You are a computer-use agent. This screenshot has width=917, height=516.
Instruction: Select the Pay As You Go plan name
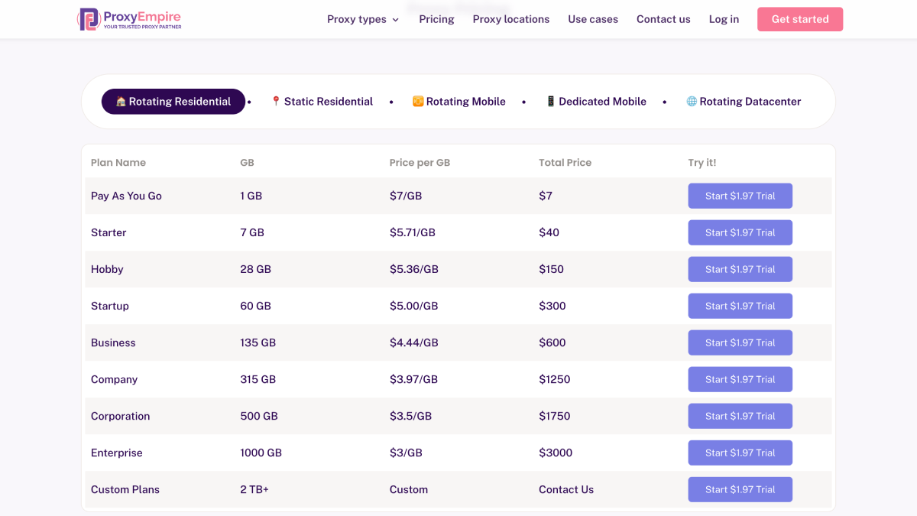(x=126, y=196)
